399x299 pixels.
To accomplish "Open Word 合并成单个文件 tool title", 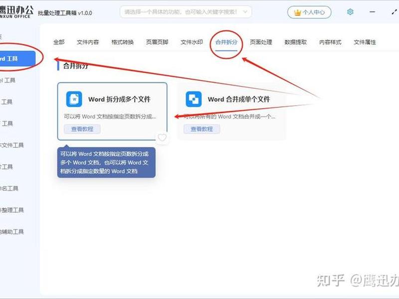I will click(x=239, y=99).
